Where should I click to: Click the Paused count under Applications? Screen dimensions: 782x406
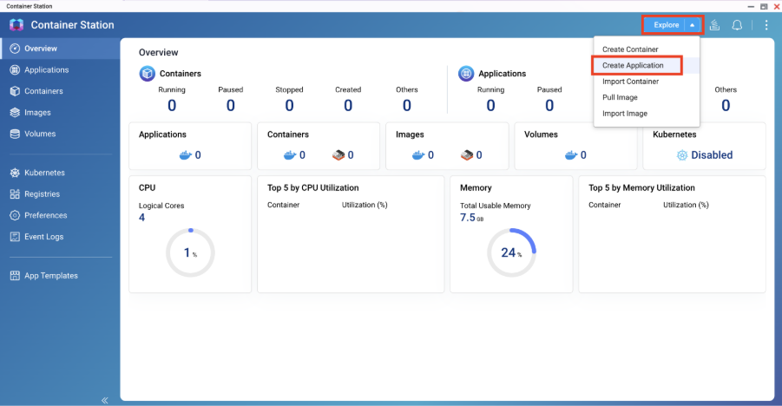tap(549, 106)
